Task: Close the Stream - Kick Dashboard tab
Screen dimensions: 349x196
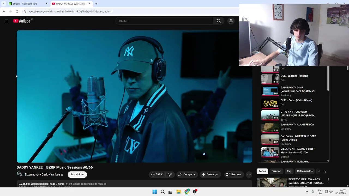Action: 46,4
